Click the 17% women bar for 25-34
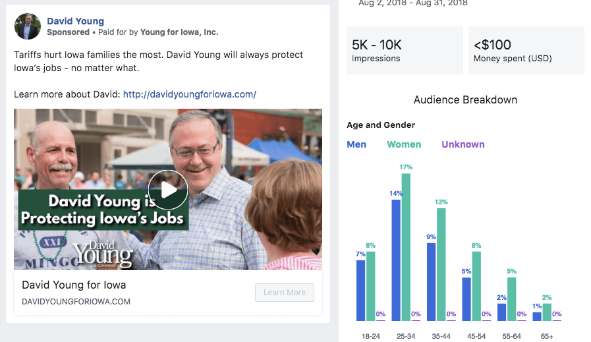 406,247
